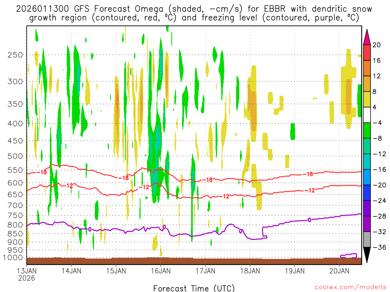Click the chart title line starting 2026011300 GFS
The height and width of the screenshot is (292, 390).
194,9
